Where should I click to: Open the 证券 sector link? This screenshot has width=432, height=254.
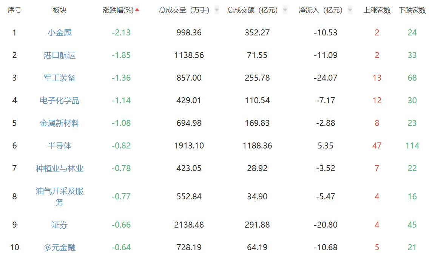(x=60, y=225)
